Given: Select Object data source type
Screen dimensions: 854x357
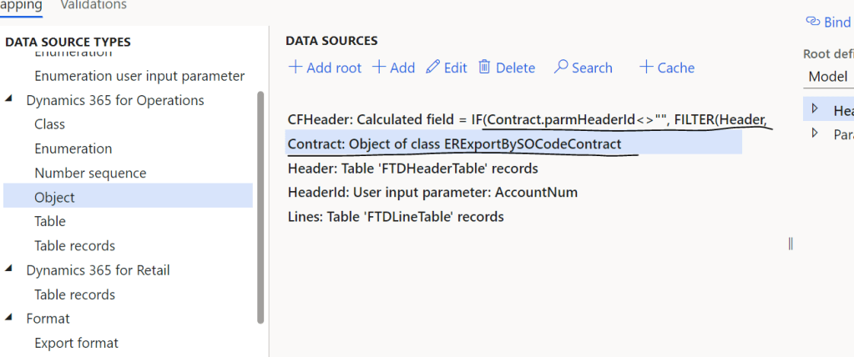Looking at the screenshot, I should [x=54, y=198].
